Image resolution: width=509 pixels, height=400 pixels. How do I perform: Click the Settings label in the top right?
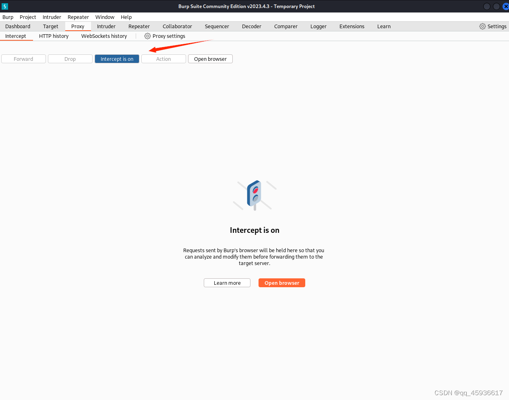[497, 26]
